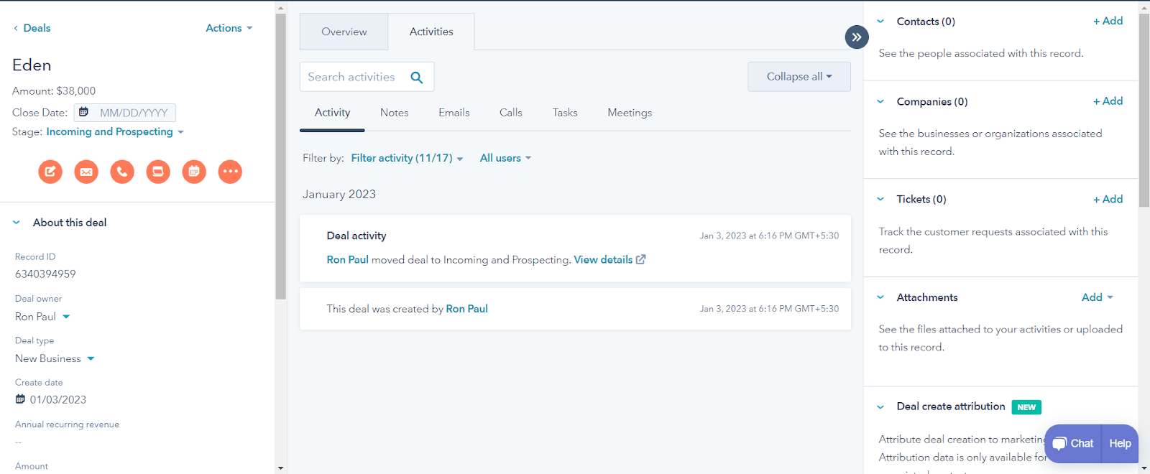The image size is (1150, 474).
Task: Add a company with + Add
Action: (x=1108, y=101)
